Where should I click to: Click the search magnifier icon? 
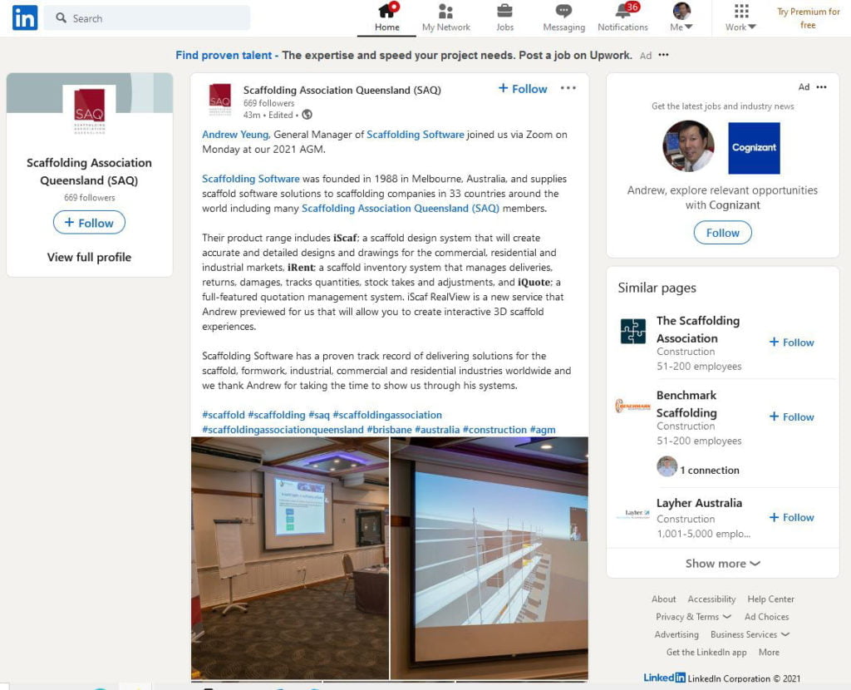coord(61,18)
